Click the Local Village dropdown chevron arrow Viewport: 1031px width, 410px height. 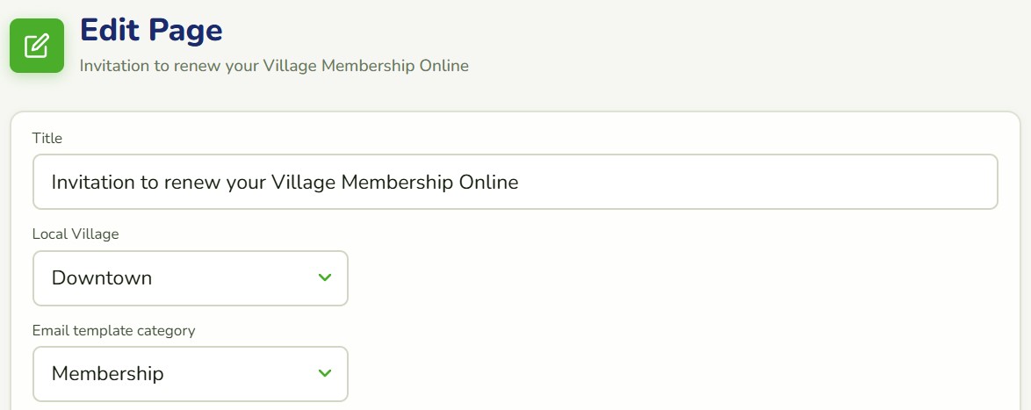click(x=325, y=277)
